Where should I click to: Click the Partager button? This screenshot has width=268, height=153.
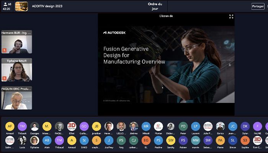coord(258,7)
